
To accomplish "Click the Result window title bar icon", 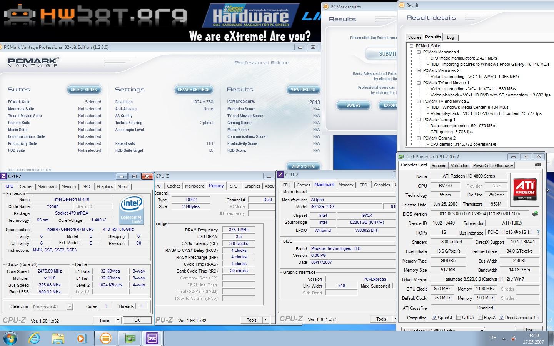I will [402, 5].
